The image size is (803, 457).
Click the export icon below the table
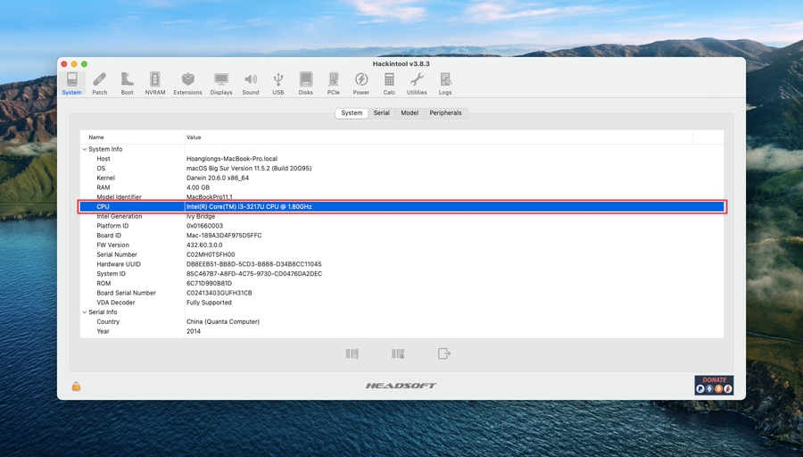click(443, 353)
